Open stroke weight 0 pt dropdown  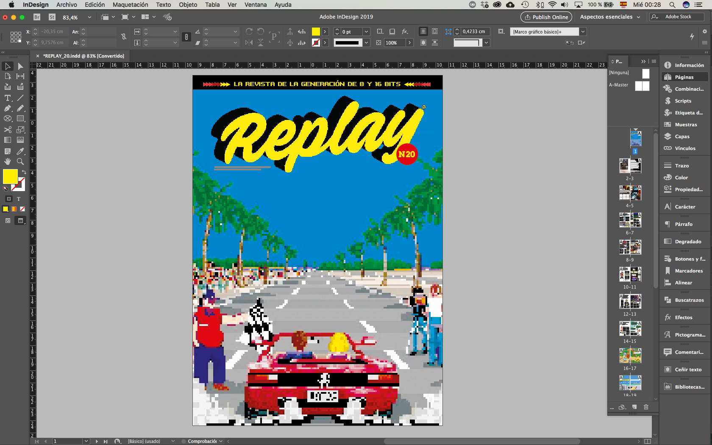[x=366, y=32]
